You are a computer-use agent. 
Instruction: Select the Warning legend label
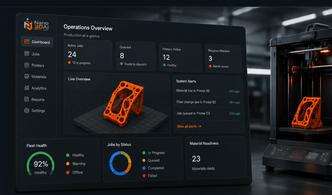[x=79, y=164]
